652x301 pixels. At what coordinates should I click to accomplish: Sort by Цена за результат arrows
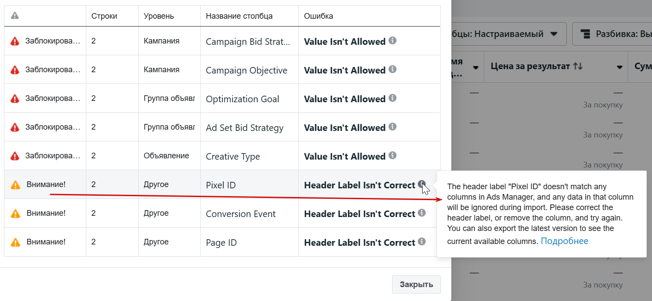pos(578,66)
